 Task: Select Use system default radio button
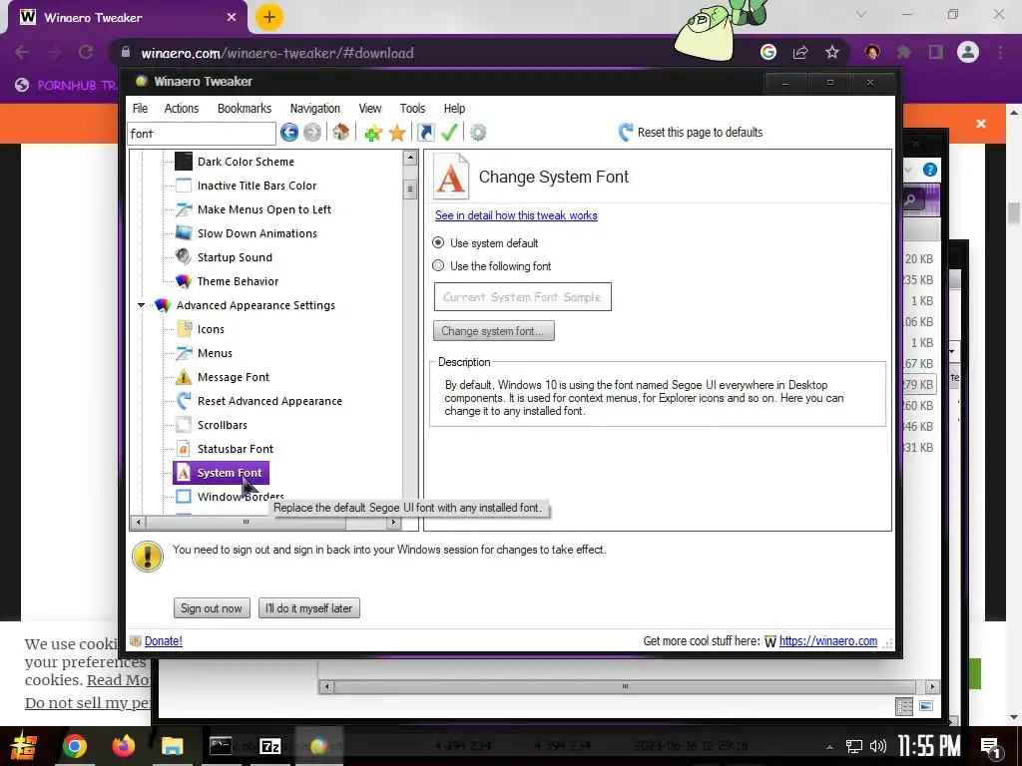coord(438,243)
